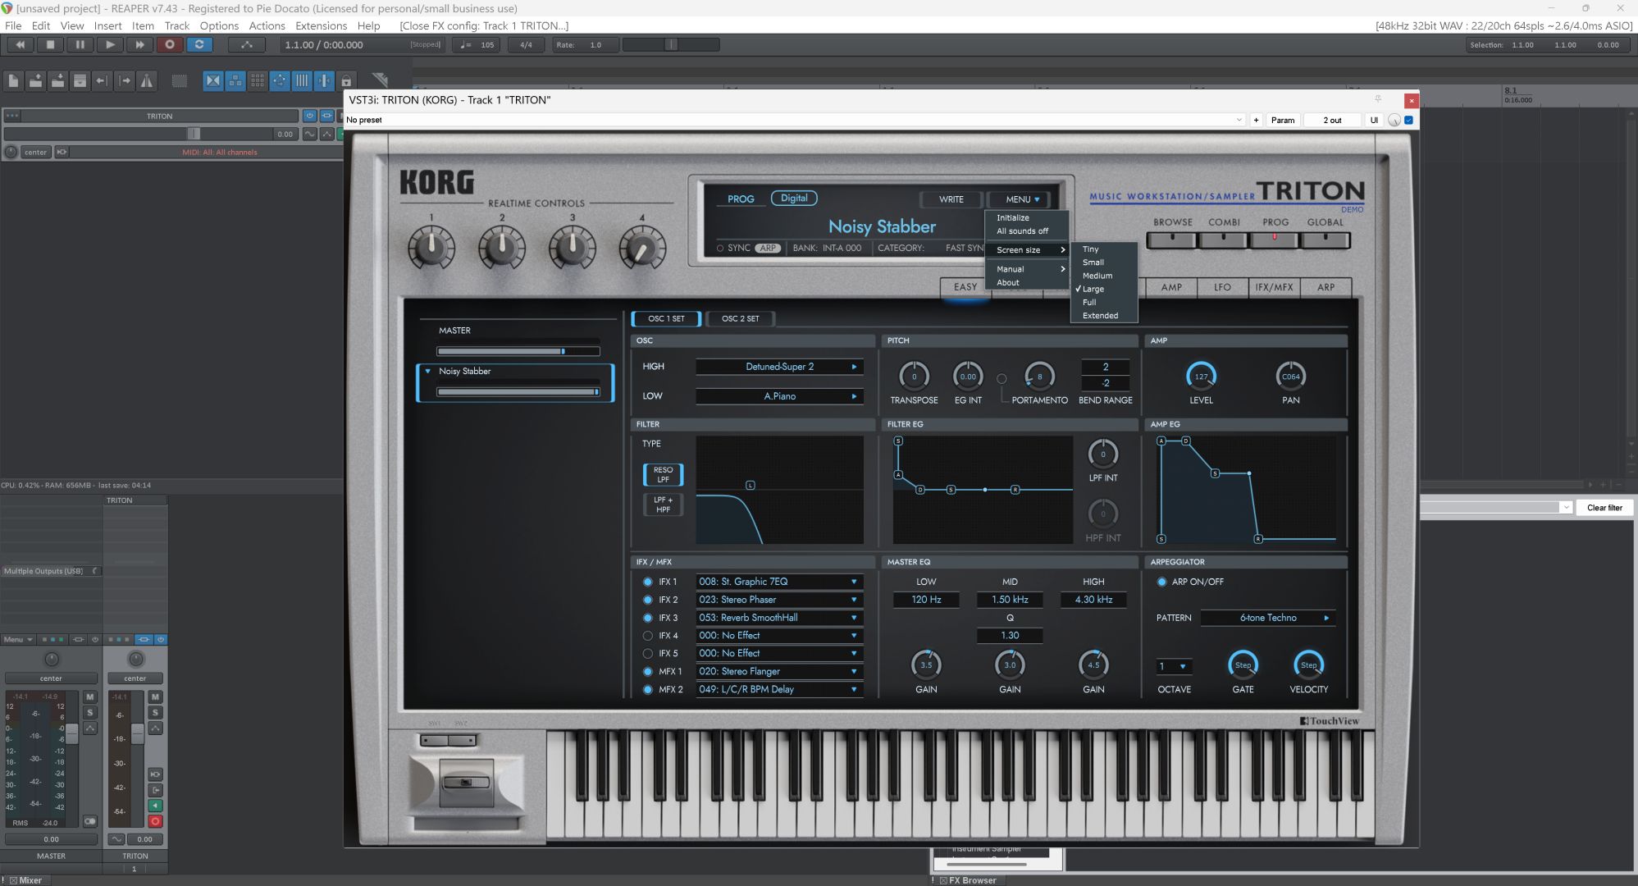
Task: Switch to the OSC 2 SET tab
Action: 740,318
